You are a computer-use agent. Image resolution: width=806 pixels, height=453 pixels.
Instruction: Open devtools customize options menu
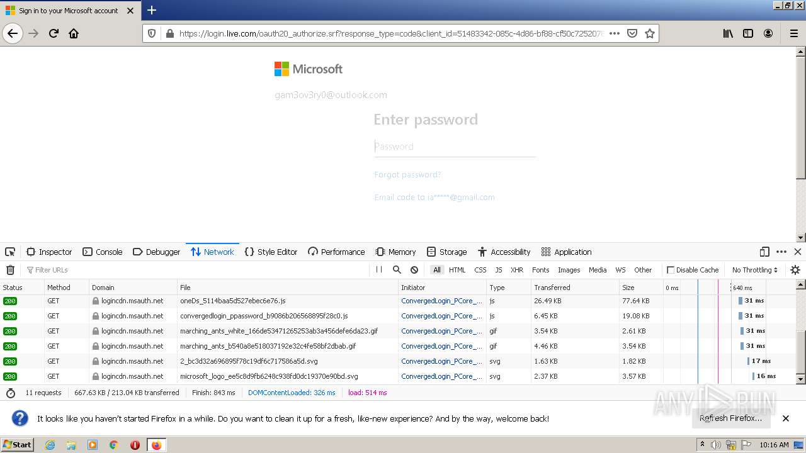pos(781,252)
